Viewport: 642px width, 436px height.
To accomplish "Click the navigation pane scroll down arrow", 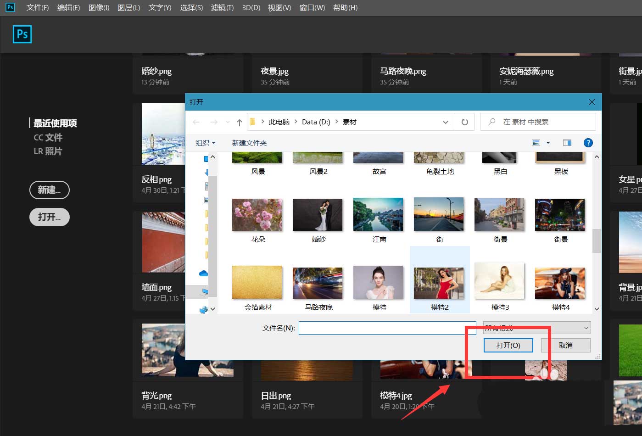I will point(212,309).
